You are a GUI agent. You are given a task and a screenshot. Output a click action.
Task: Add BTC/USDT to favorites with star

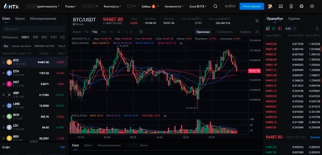257,21
